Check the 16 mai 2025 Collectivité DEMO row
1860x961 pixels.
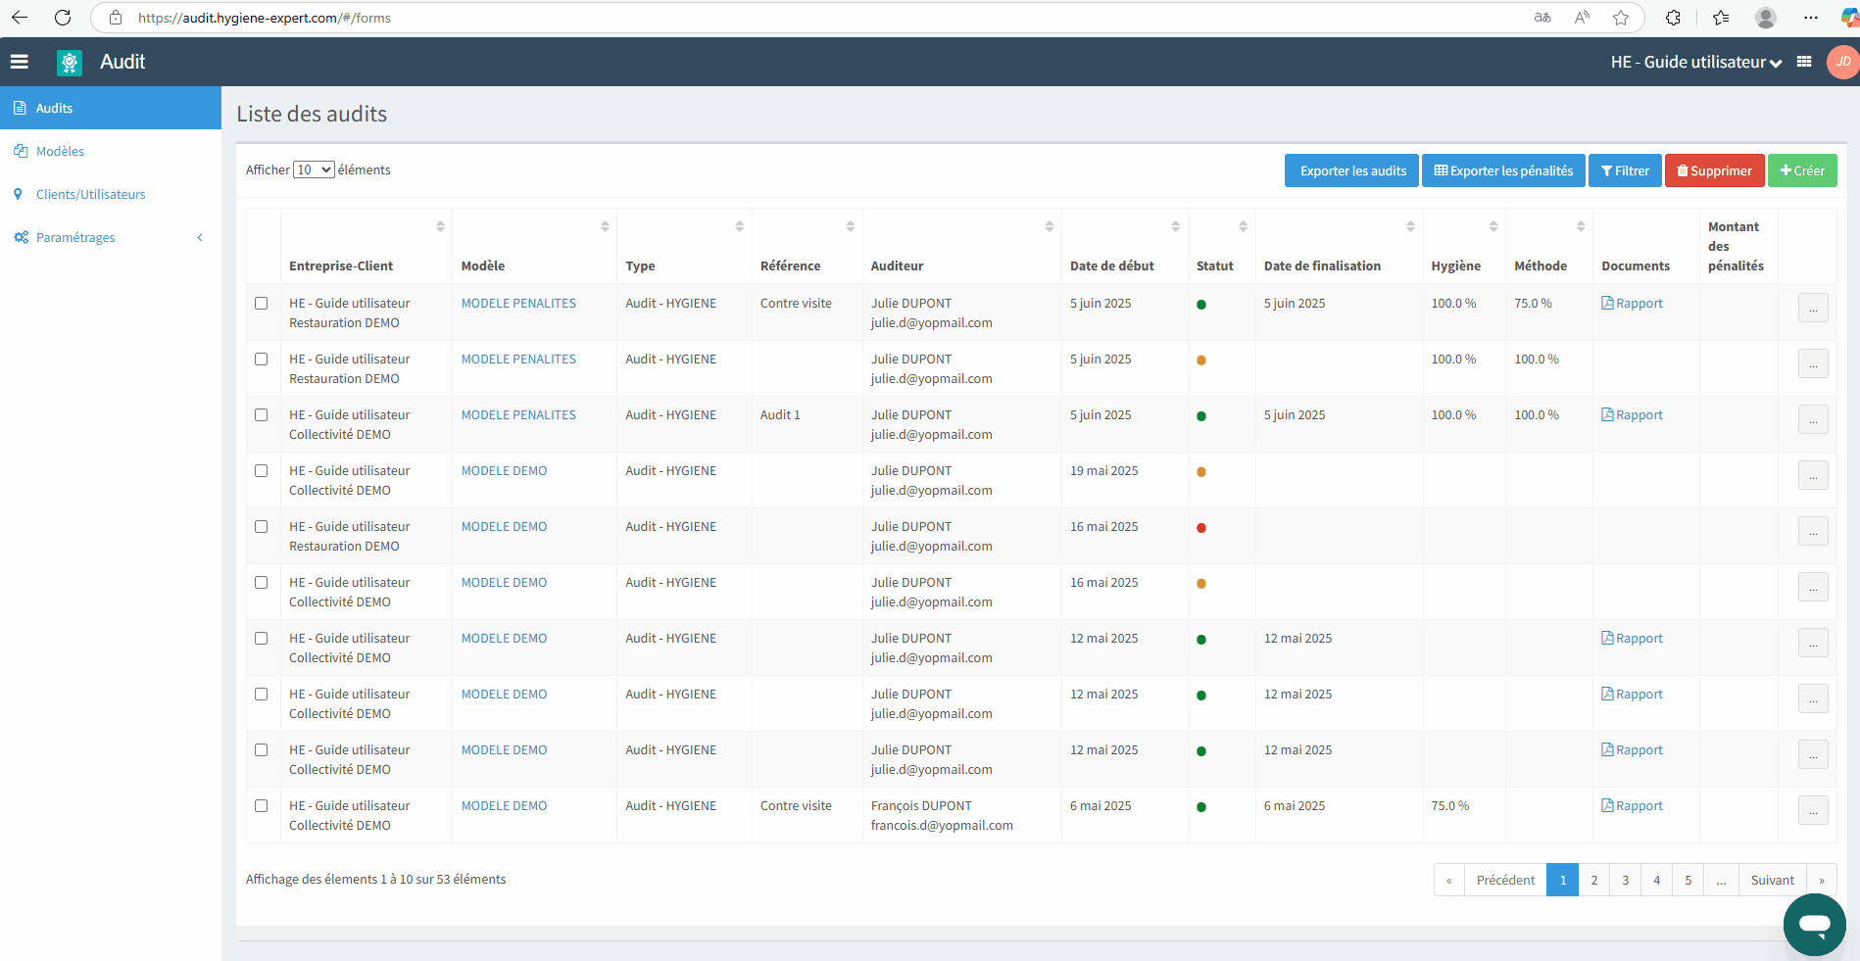click(262, 583)
